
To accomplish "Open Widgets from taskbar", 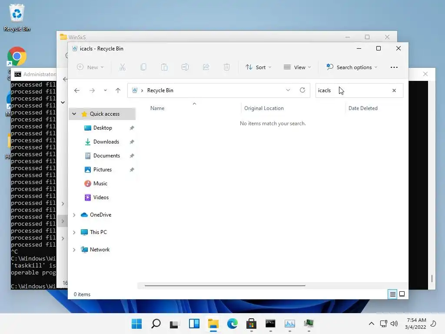I will click(194, 324).
